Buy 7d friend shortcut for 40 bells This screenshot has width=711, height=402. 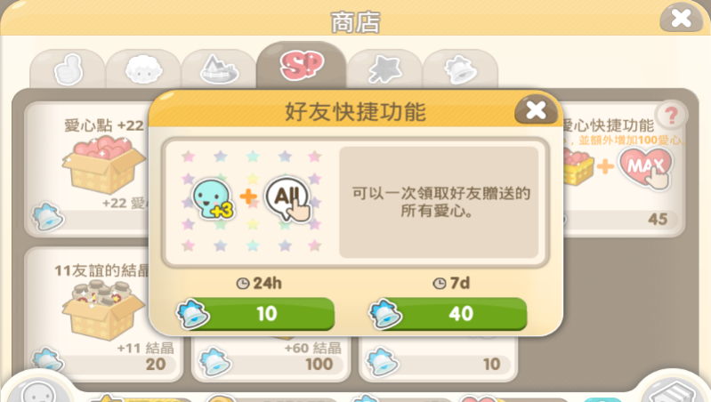448,314
